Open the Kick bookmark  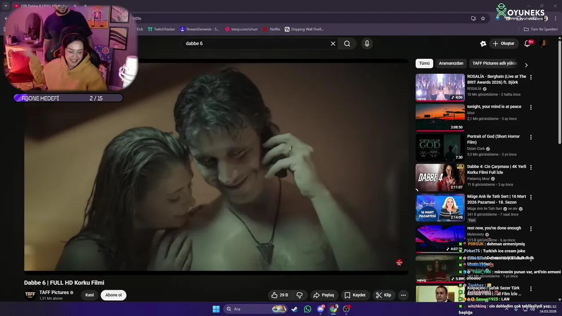point(140,29)
